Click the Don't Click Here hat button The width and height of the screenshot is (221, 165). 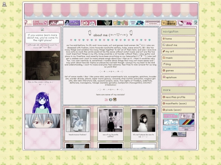click(x=178, y=134)
